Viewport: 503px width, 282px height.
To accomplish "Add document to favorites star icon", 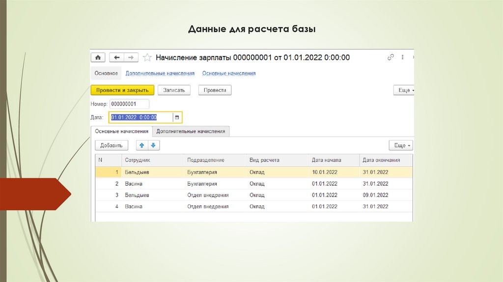I will [147, 57].
